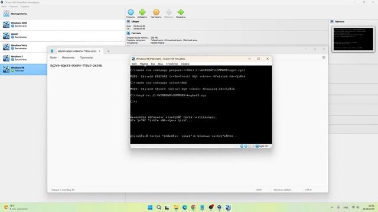Open Windows 98 VM icon on taskbar
The image size is (378, 212).
228,207
